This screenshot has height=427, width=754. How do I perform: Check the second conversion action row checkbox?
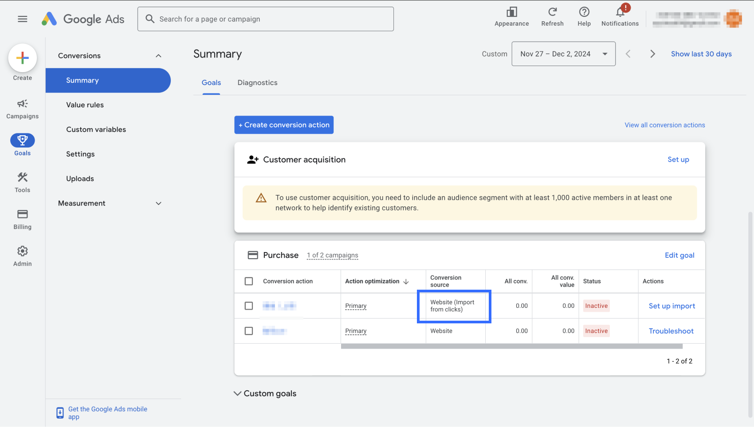pos(249,331)
